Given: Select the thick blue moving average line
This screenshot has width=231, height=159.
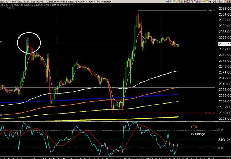Looking at the screenshot, I should pos(88,99).
